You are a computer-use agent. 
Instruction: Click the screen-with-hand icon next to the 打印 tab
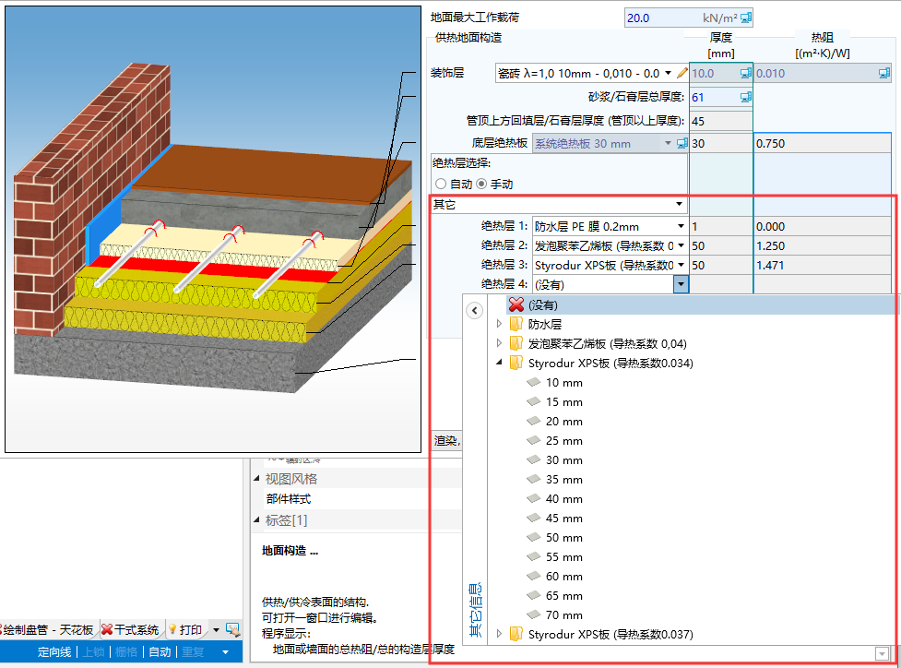232,630
